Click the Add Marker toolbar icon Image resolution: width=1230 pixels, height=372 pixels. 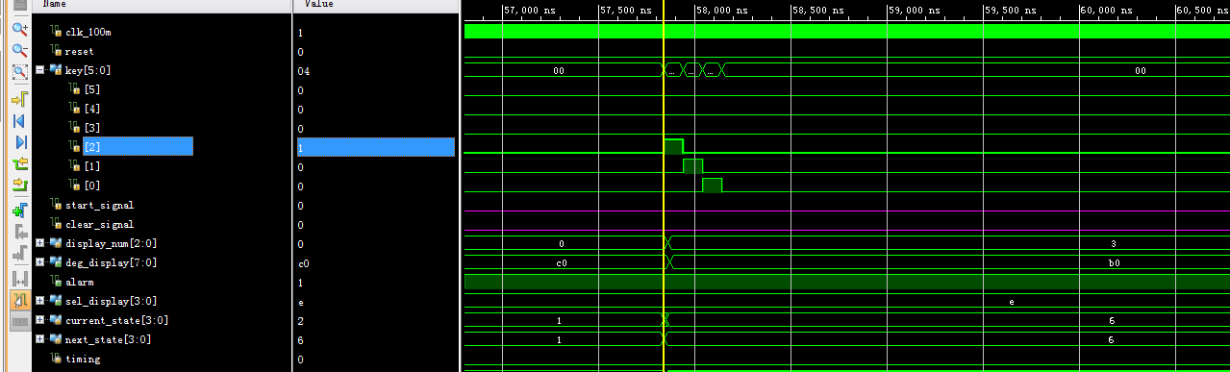19,211
